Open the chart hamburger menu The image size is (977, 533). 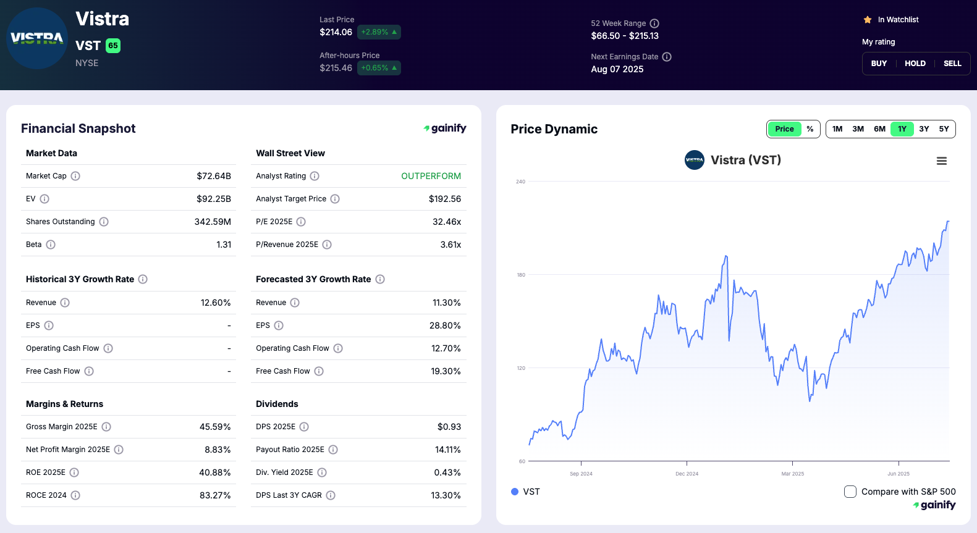942,161
